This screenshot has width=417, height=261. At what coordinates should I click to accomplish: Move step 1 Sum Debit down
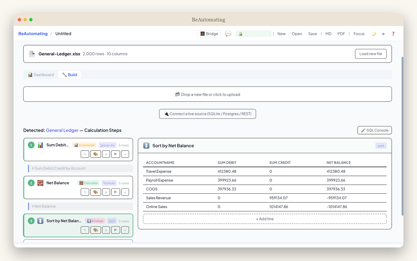tap(106, 154)
